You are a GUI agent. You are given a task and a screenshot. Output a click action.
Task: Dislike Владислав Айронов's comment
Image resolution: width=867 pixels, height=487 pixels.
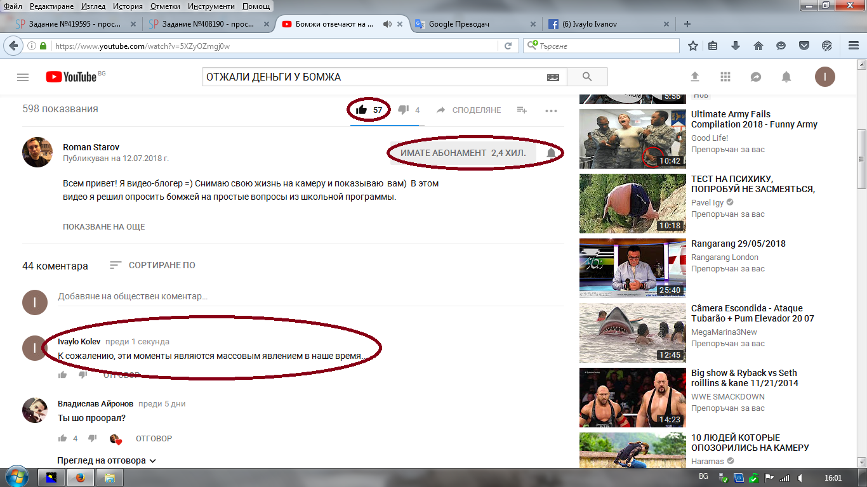click(x=92, y=438)
